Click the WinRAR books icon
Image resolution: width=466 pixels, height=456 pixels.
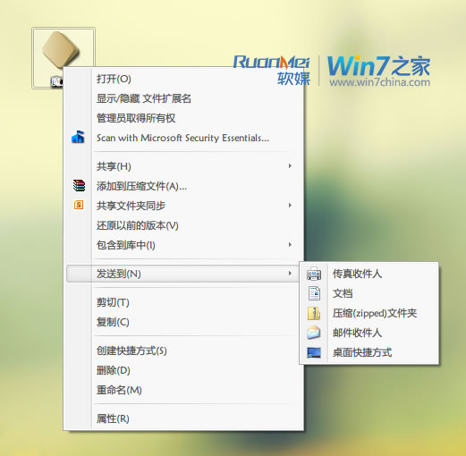(x=79, y=185)
